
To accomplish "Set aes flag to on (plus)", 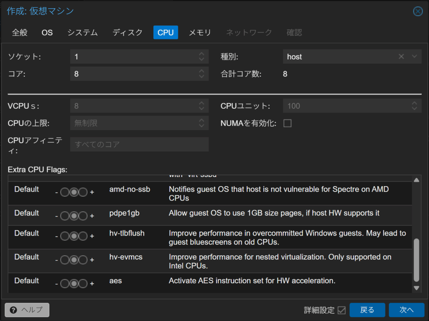I will 83,284.
